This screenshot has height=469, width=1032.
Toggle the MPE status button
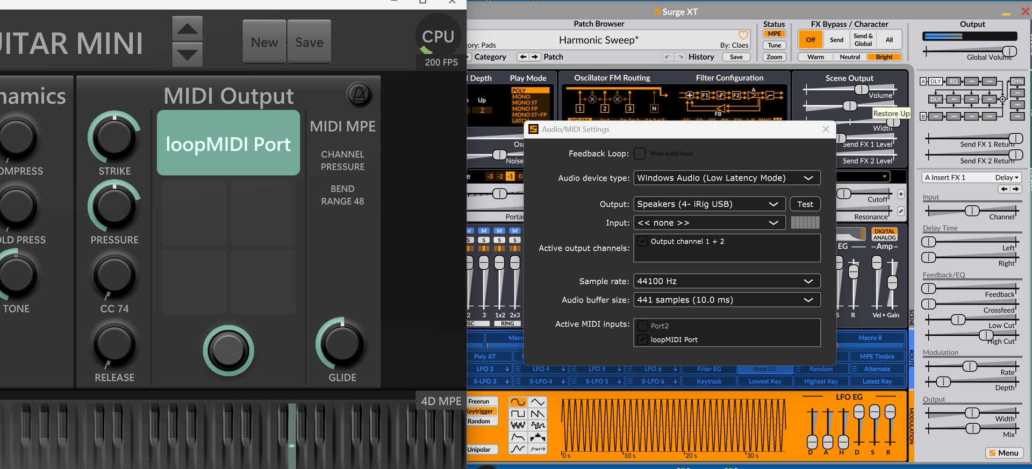pyautogui.click(x=774, y=34)
